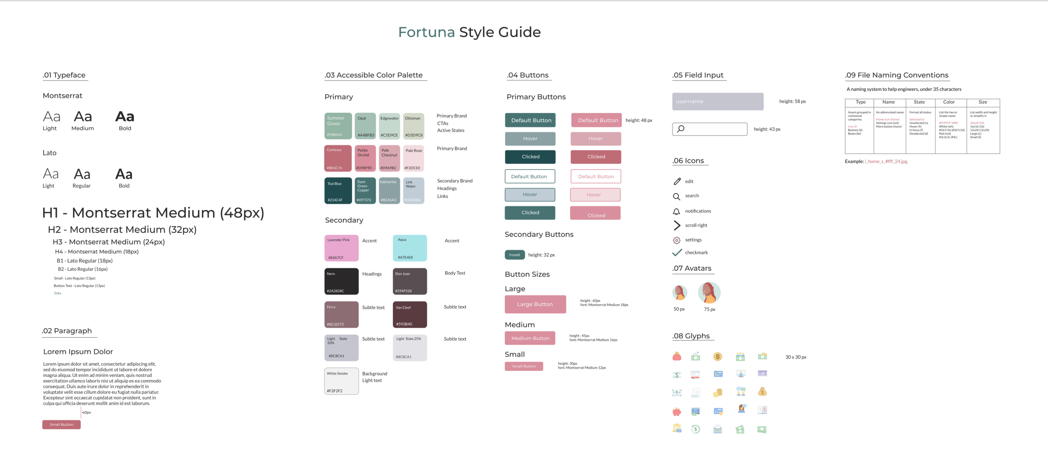Click the '.03 Accessible Color Palette' heading

coord(374,75)
